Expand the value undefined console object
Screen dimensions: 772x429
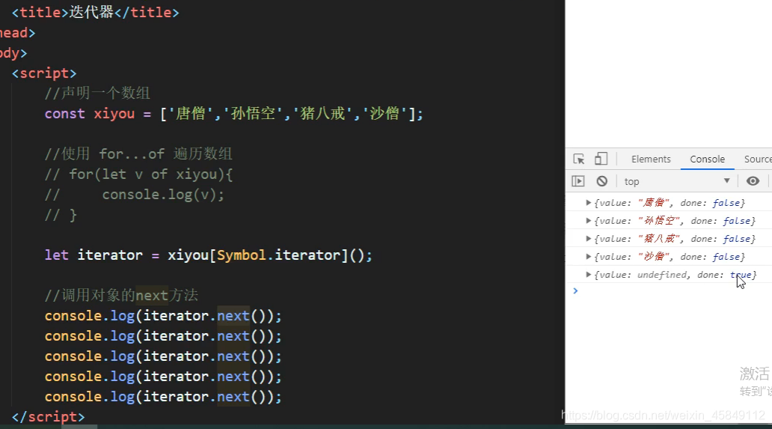(588, 274)
